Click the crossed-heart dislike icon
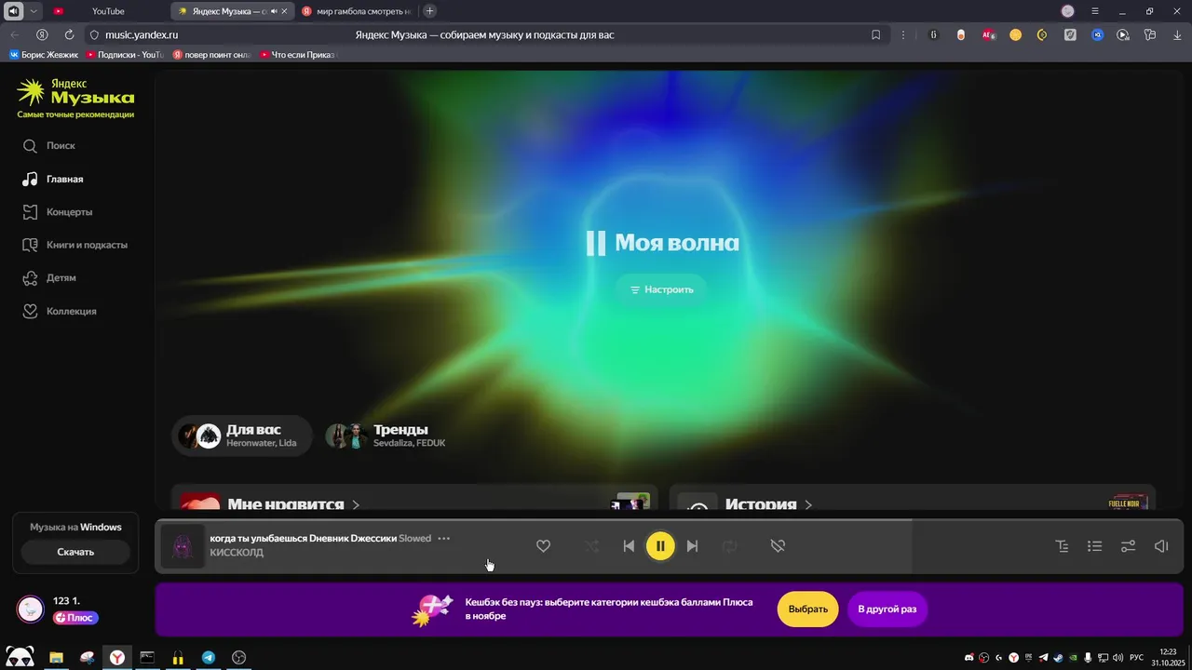The image size is (1192, 670). (x=778, y=546)
